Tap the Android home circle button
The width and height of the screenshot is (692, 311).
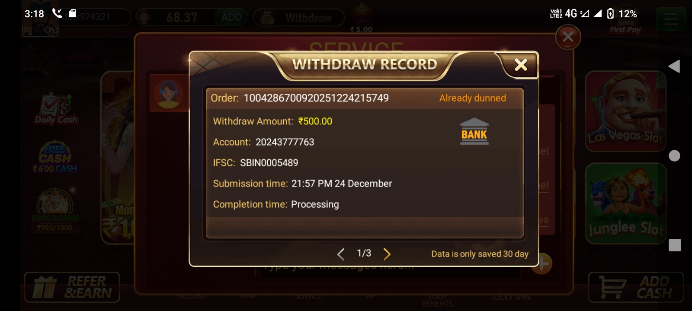[674, 155]
